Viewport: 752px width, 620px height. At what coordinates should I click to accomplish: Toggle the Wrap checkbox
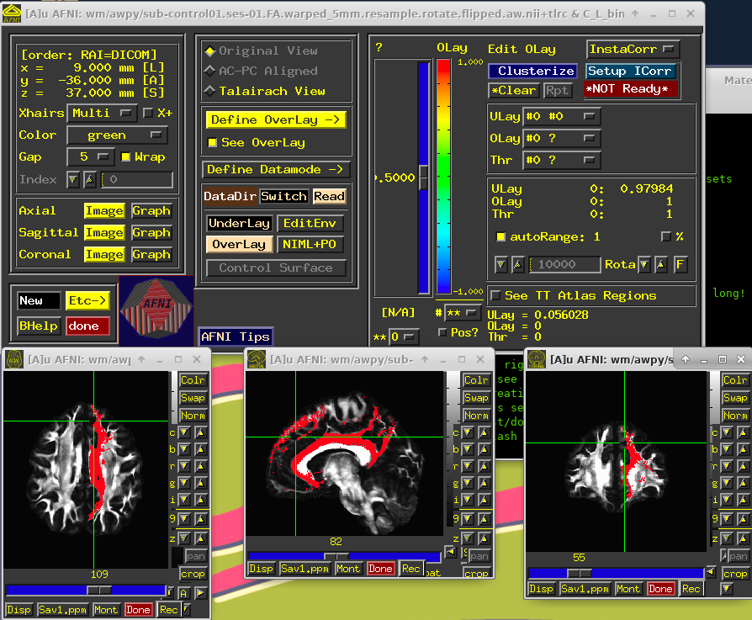125,156
